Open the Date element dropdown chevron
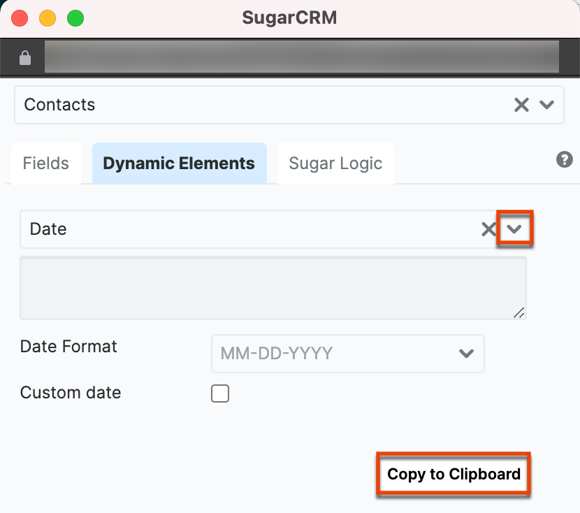Screen dimensions: 580x513 515,229
